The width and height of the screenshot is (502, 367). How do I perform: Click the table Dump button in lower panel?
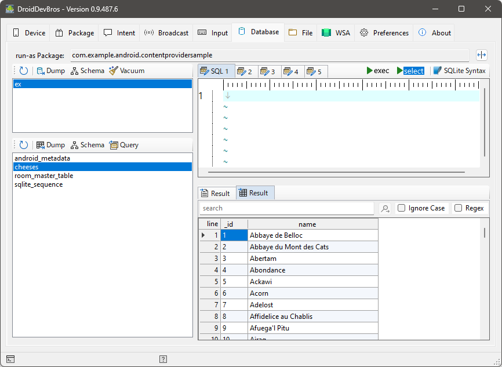[x=50, y=145]
